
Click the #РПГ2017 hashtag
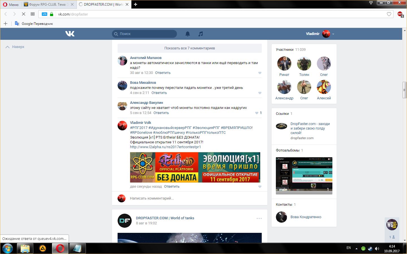coord(138,128)
